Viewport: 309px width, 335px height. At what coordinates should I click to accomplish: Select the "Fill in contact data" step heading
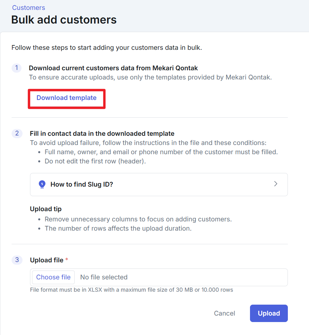point(102,133)
